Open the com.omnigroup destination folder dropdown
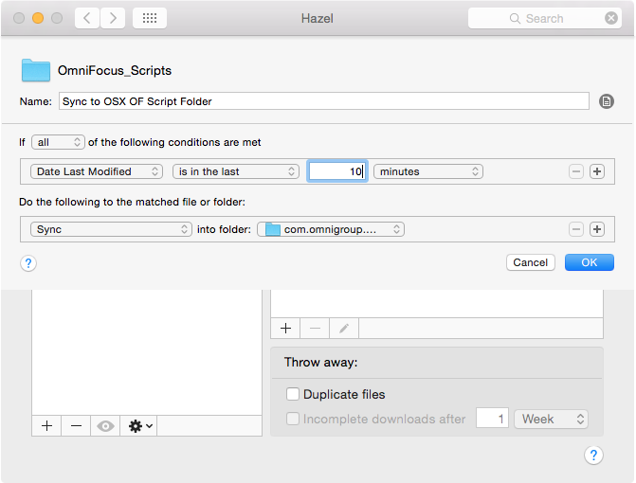Viewport: 636px width, 483px height. click(x=331, y=229)
